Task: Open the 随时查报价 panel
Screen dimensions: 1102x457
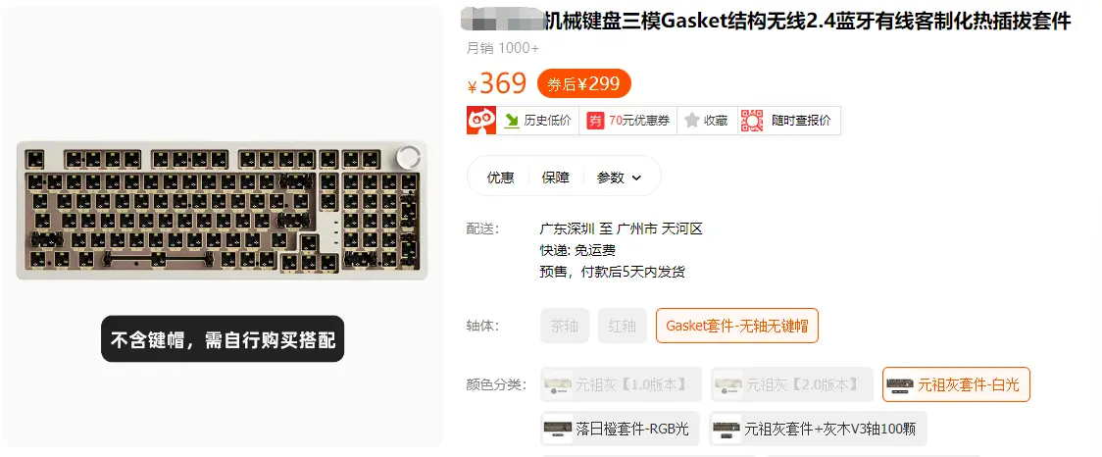Action: point(801,121)
